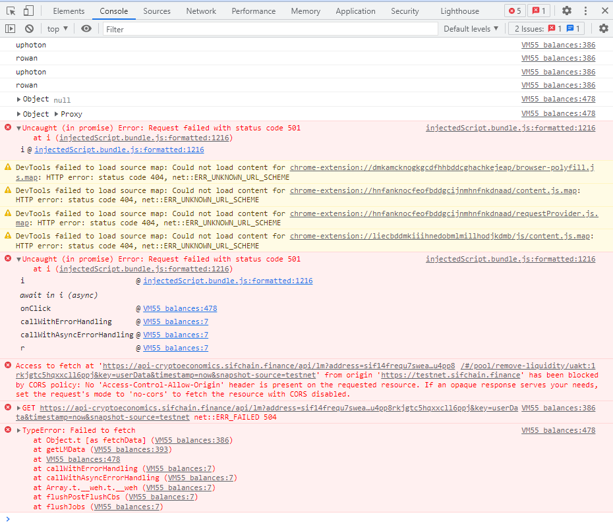Open flushJobs VM55 balances:7 link
Image resolution: width=613 pixels, height=529 pixels.
click(x=127, y=507)
